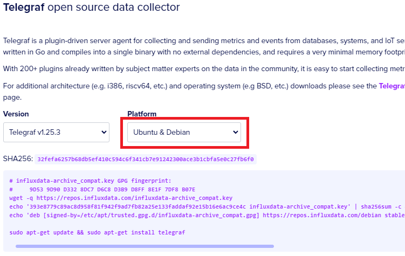Image resolution: width=405 pixels, height=256 pixels.
Task: Click the chevron arrow on the Version selector
Action: pyautogui.click(x=104, y=132)
